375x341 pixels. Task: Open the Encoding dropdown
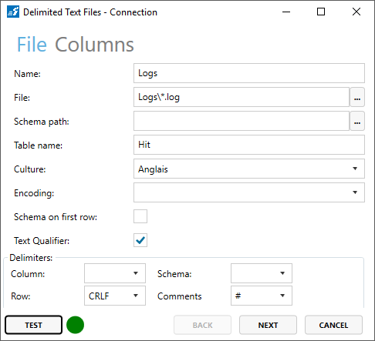[249, 192]
